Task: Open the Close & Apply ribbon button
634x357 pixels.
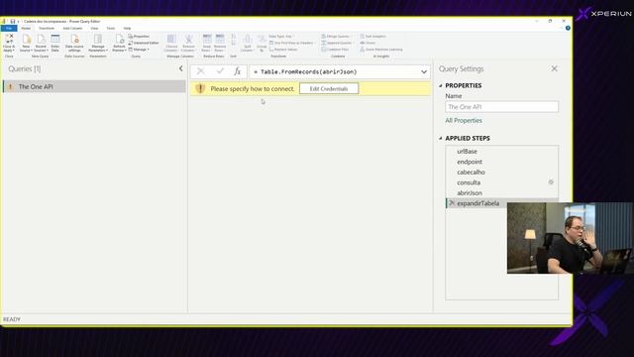Action: [9, 43]
